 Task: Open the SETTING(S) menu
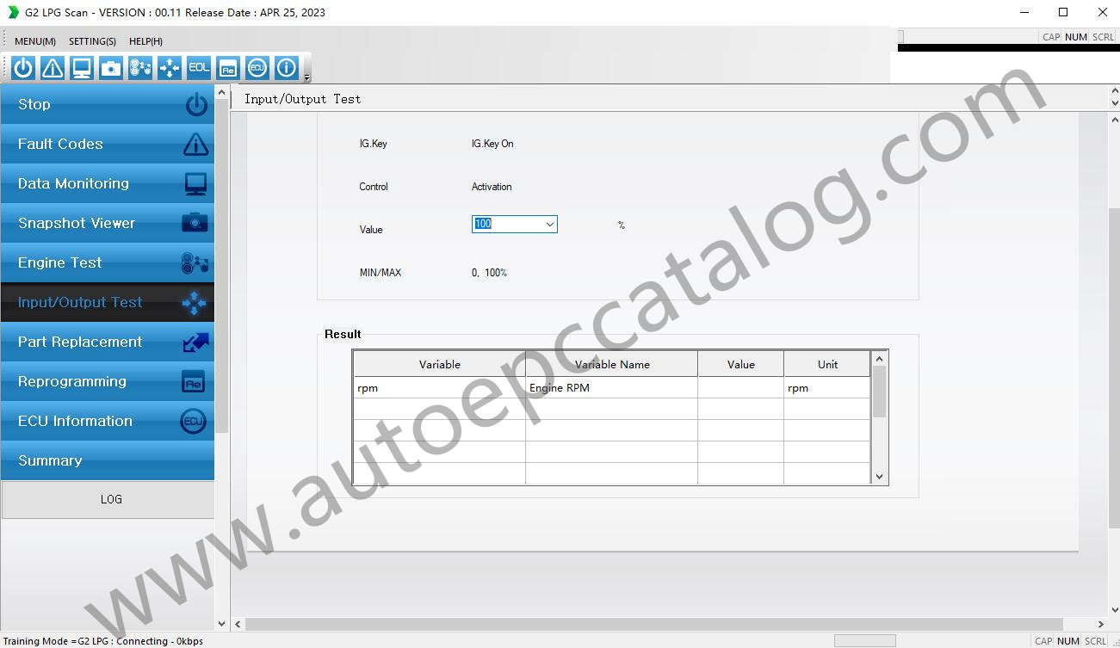tap(92, 41)
